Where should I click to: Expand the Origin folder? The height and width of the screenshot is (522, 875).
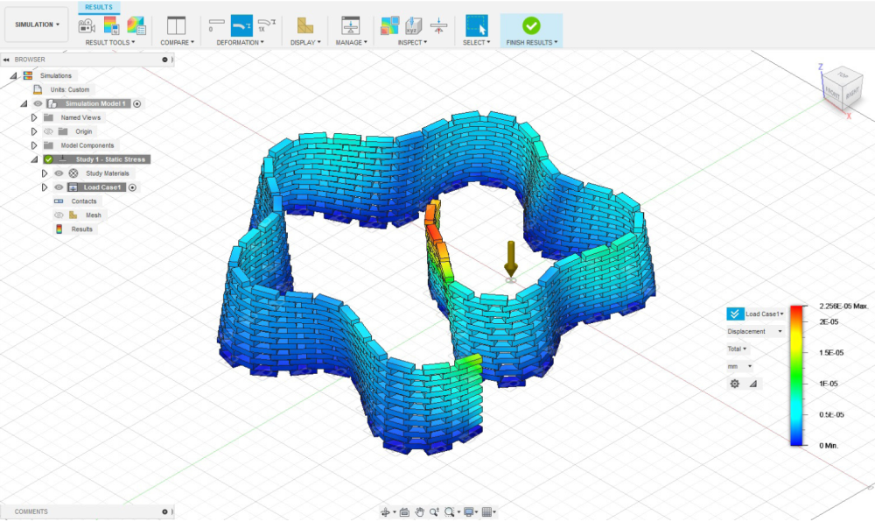click(x=34, y=131)
